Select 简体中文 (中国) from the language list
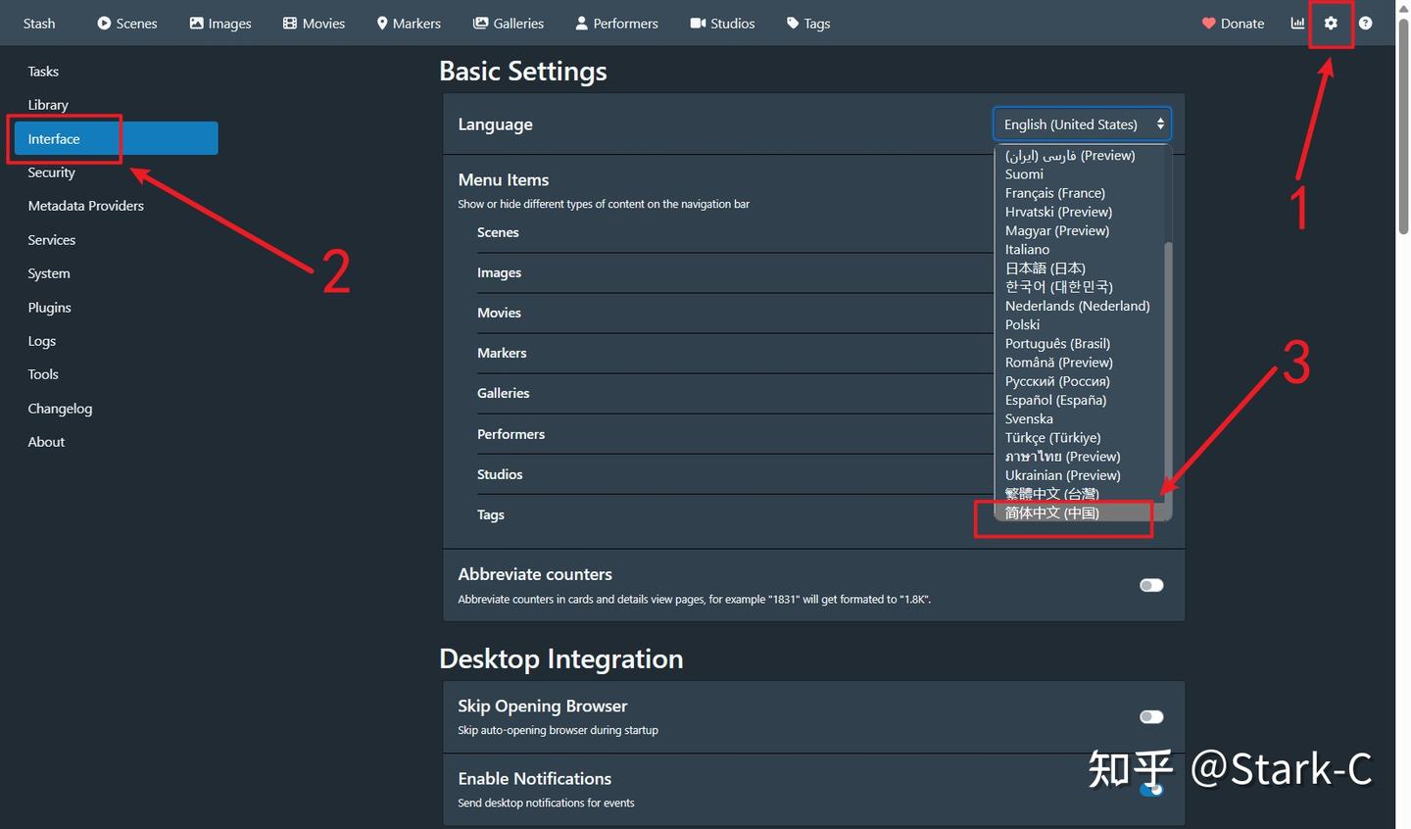 1063,512
